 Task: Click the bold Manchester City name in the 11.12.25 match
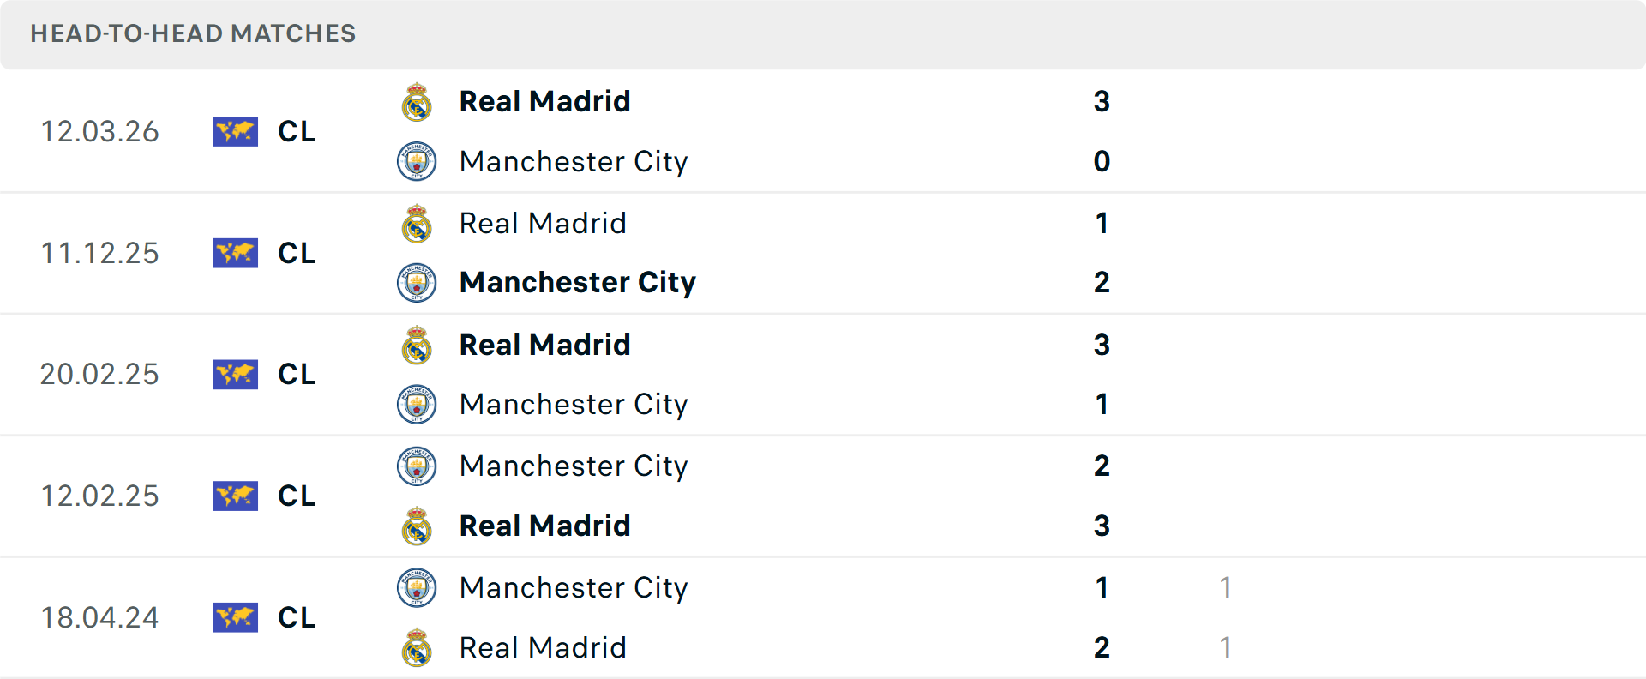pyautogui.click(x=578, y=283)
